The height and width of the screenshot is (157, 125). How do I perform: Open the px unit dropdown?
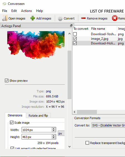click(61, 133)
